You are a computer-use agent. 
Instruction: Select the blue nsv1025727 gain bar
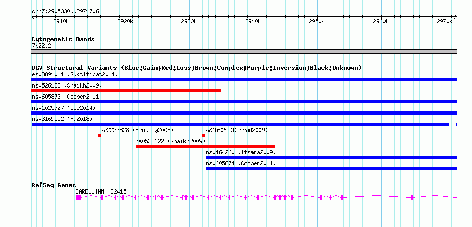point(244,113)
